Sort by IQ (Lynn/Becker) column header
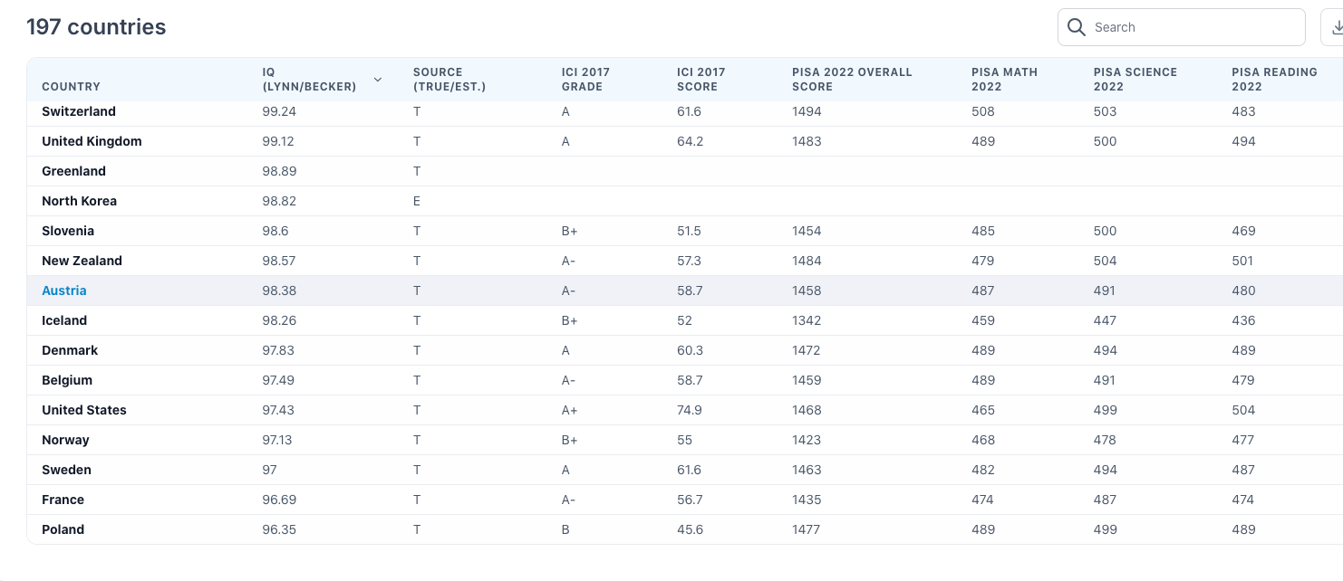The image size is (1343, 581). point(309,80)
